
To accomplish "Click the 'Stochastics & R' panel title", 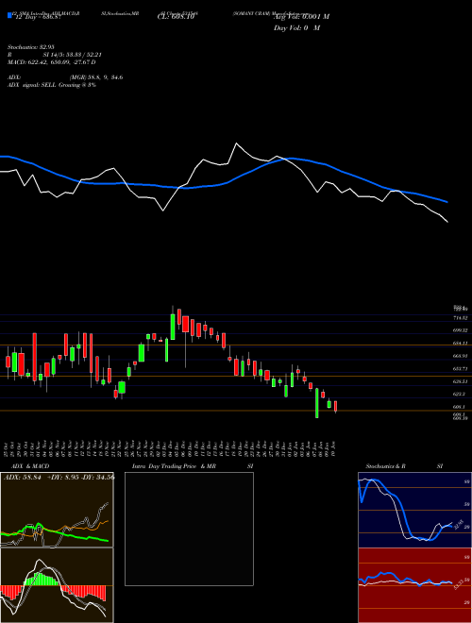I will pos(385,466).
